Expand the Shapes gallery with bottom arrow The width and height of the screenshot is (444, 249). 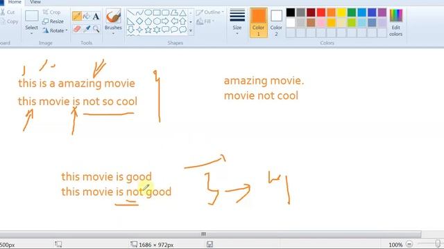191,30
